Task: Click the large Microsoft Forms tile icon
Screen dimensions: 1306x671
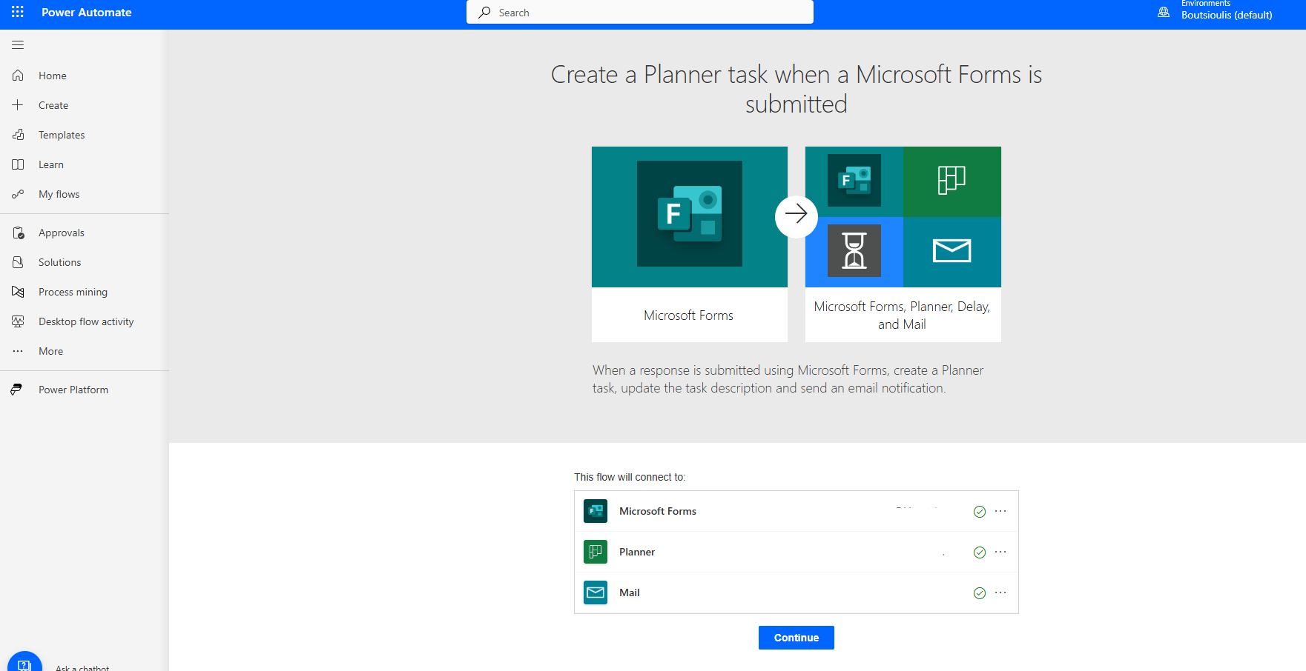Action: [x=690, y=213]
